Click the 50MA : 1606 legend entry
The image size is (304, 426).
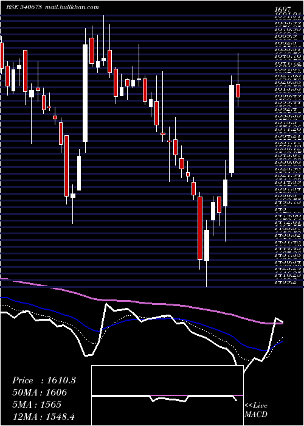(x=40, y=393)
